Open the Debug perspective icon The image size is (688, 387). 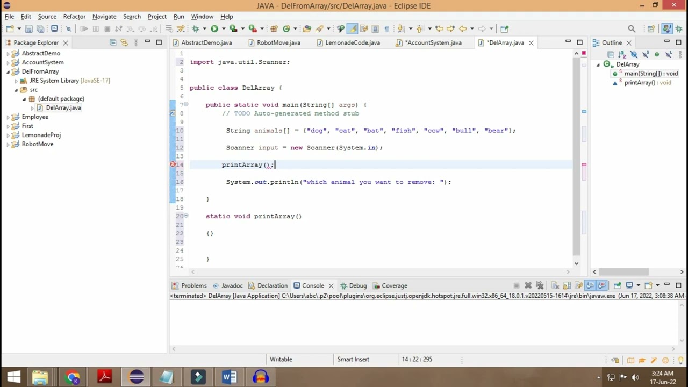tap(679, 28)
